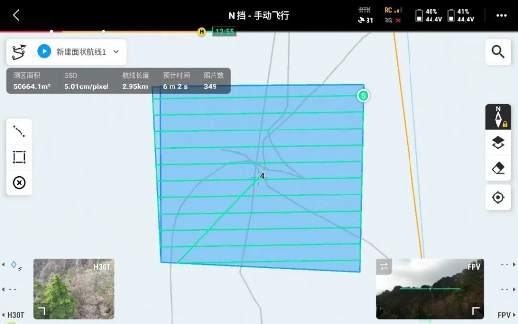Swap views using the FPV switch icon
This screenshot has width=518, height=324.
384,267
